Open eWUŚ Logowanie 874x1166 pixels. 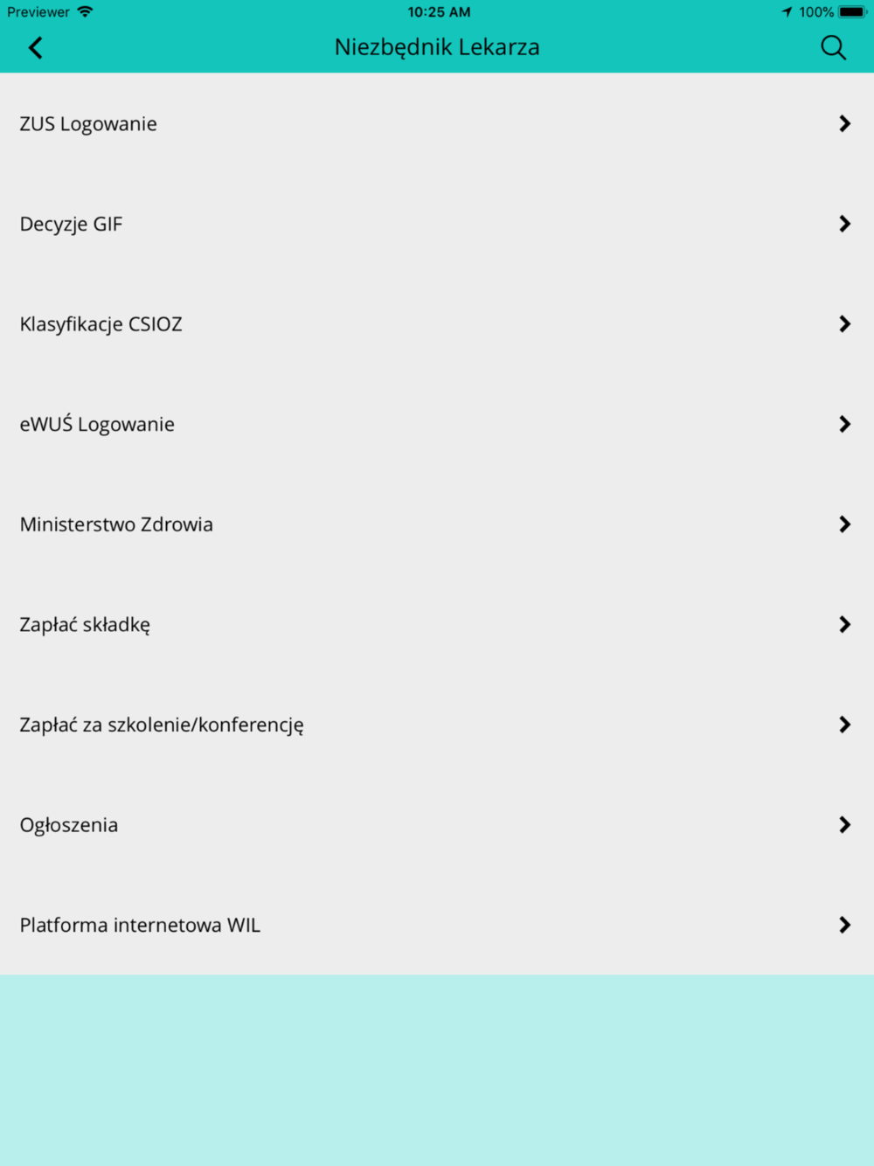tap(437, 424)
